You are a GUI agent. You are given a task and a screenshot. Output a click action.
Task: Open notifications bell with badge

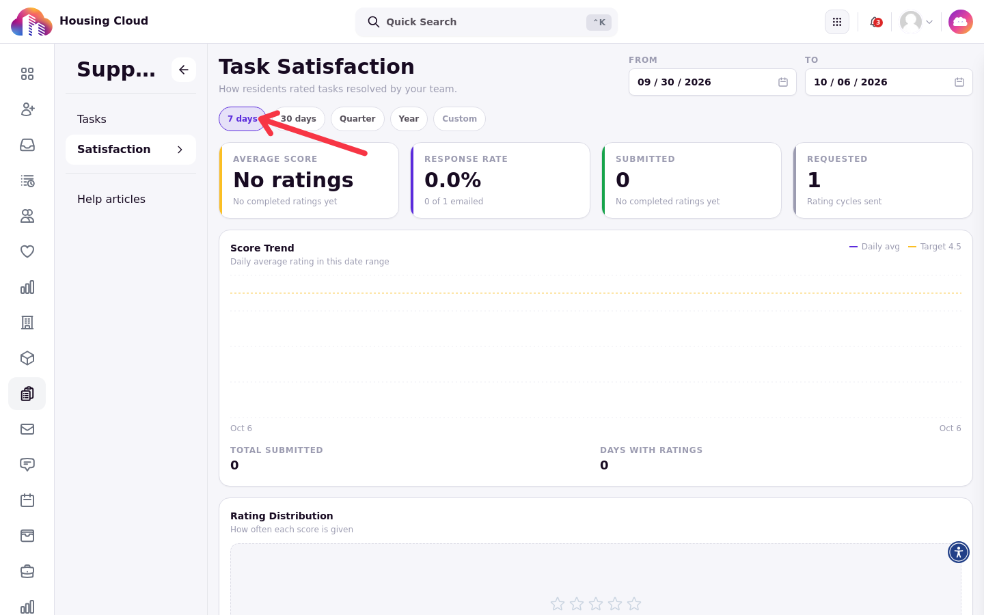tap(875, 22)
